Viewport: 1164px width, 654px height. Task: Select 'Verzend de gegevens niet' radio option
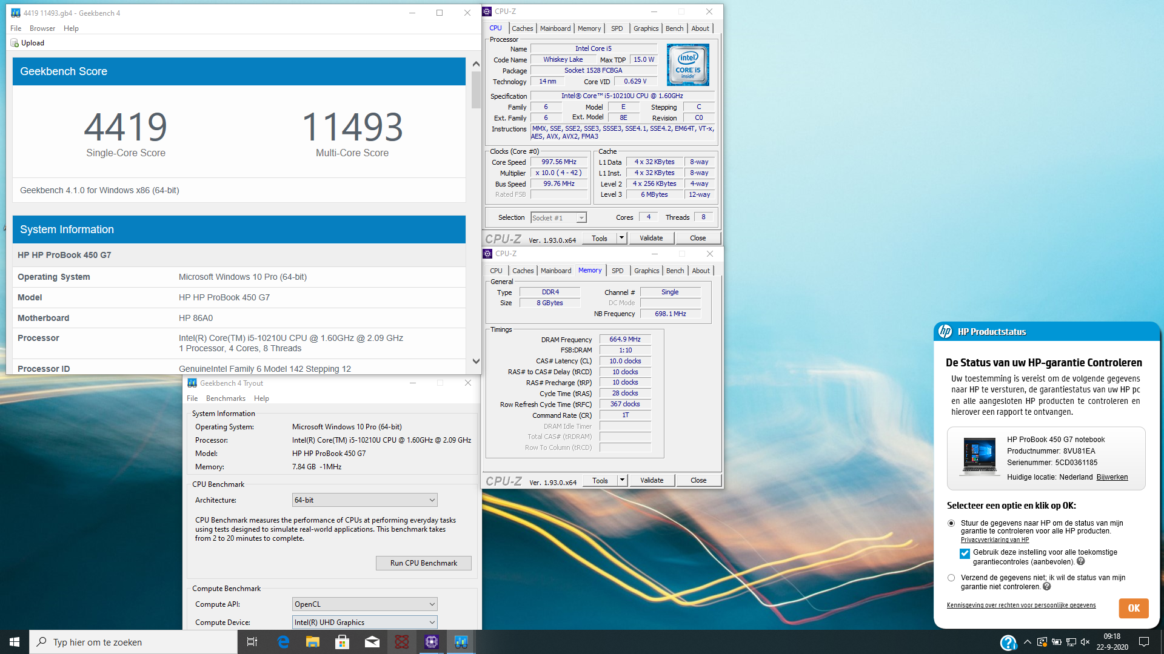point(951,578)
